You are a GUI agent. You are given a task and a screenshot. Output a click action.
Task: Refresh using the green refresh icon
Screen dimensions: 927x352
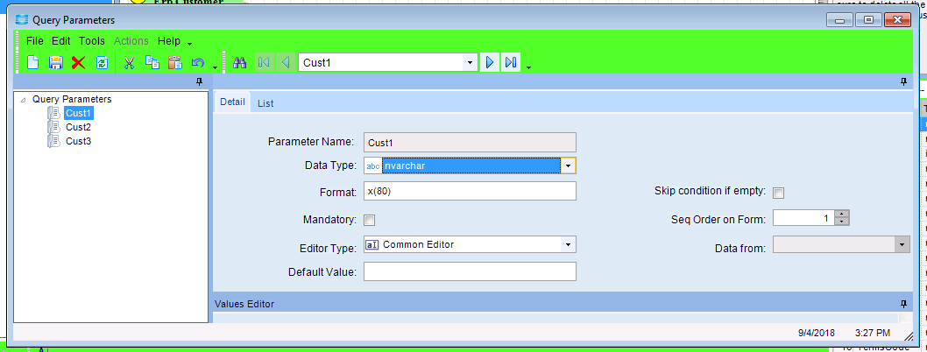click(101, 62)
